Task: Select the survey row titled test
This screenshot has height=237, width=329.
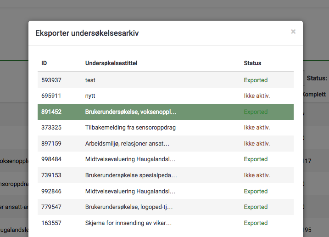Action: coord(90,80)
